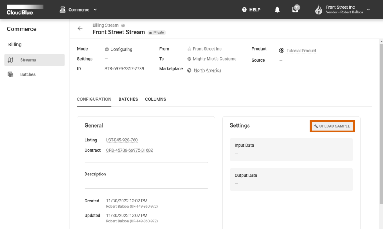Open Batches in the sidebar
The image size is (383, 229).
(x=34, y=74)
